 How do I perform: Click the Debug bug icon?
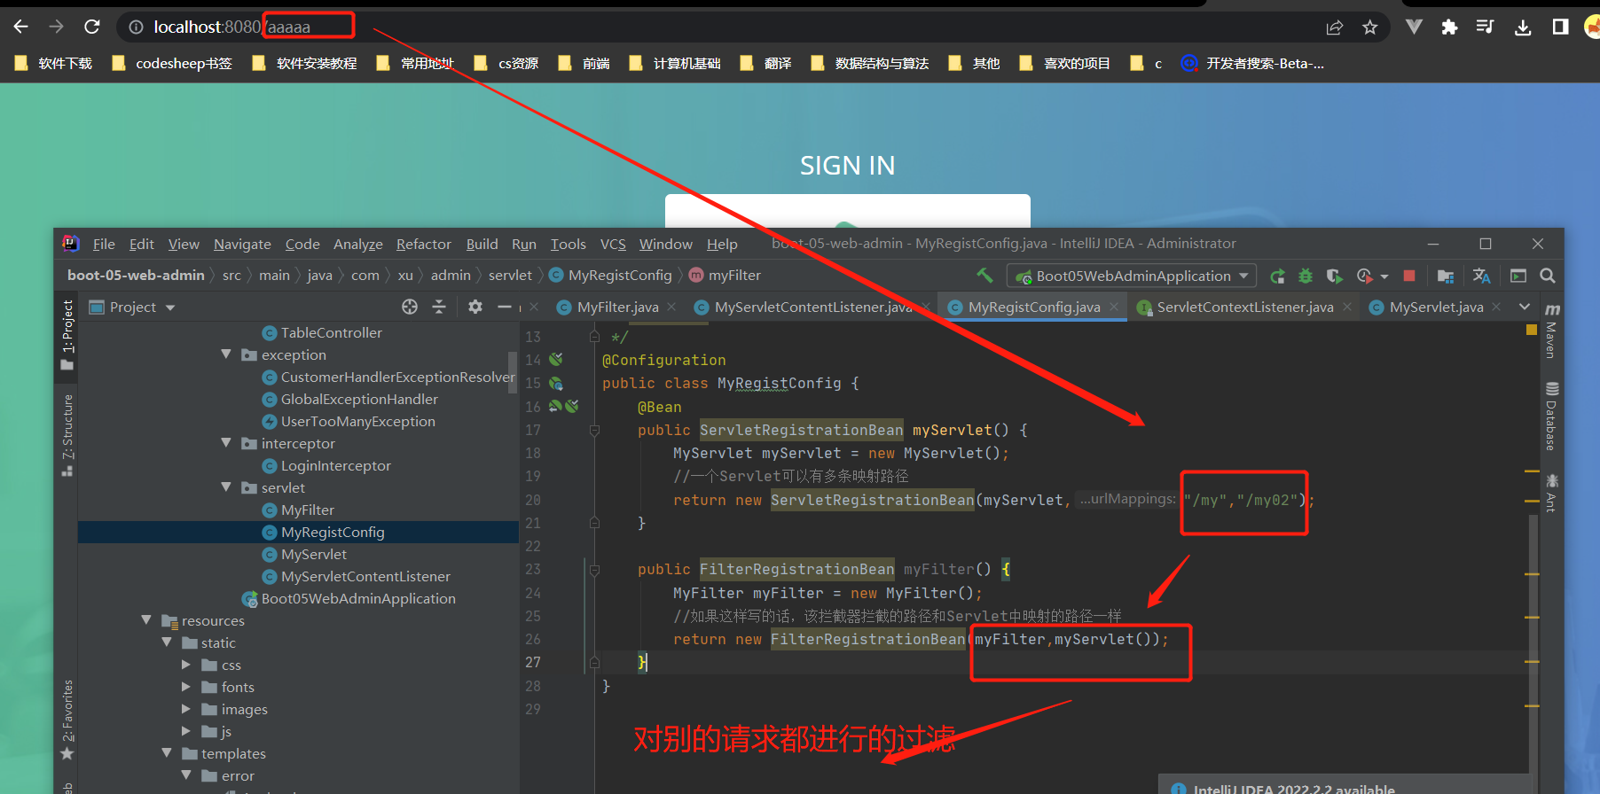tap(1306, 276)
